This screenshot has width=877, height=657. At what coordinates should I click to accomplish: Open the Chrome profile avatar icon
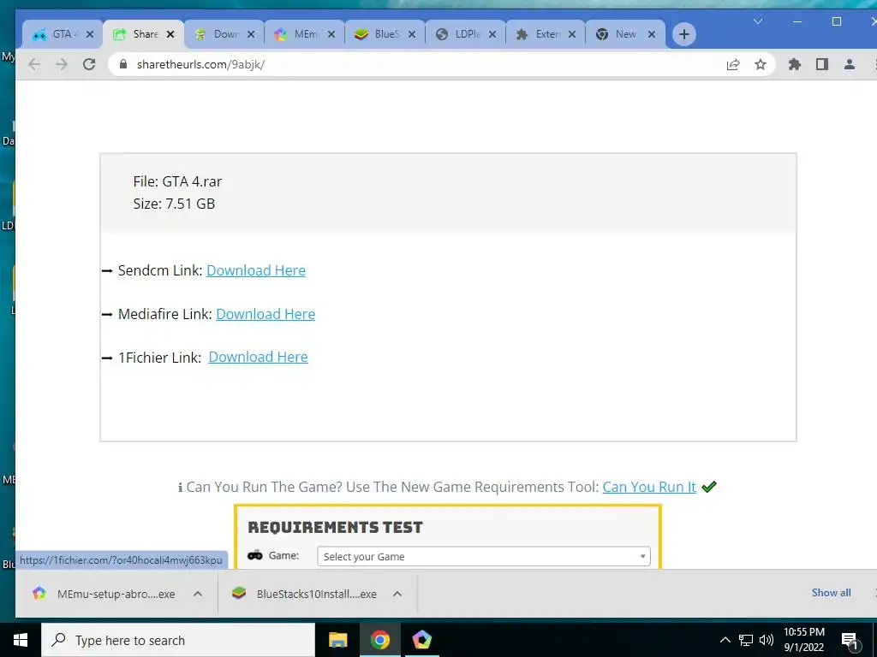pos(849,64)
